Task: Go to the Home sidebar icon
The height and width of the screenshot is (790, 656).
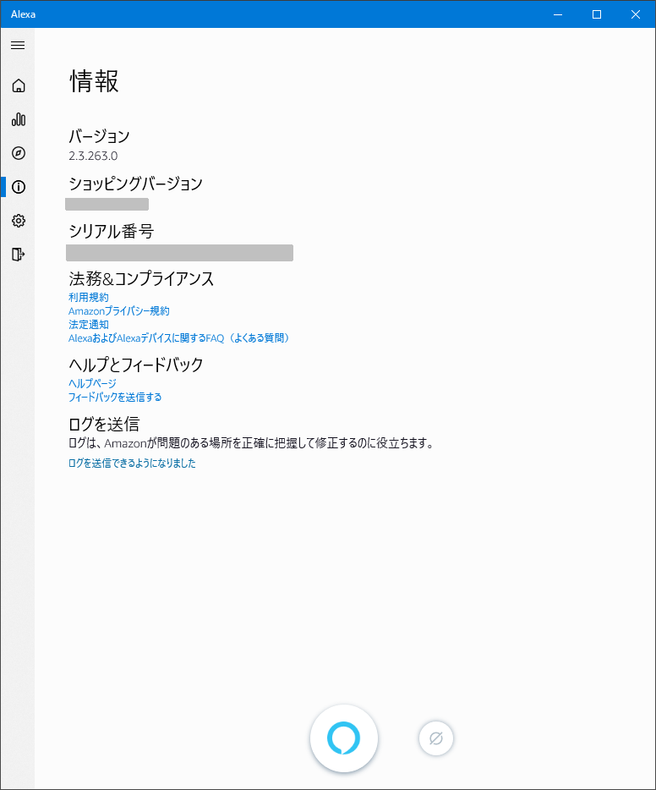Action: pyautogui.click(x=19, y=85)
